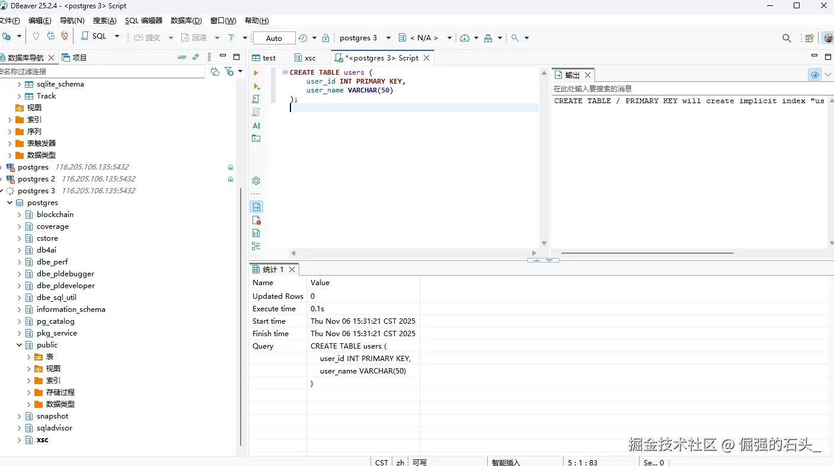Viewport: 834px width, 466px height.
Task: Open the SQL console terminal icon
Action: click(256, 139)
